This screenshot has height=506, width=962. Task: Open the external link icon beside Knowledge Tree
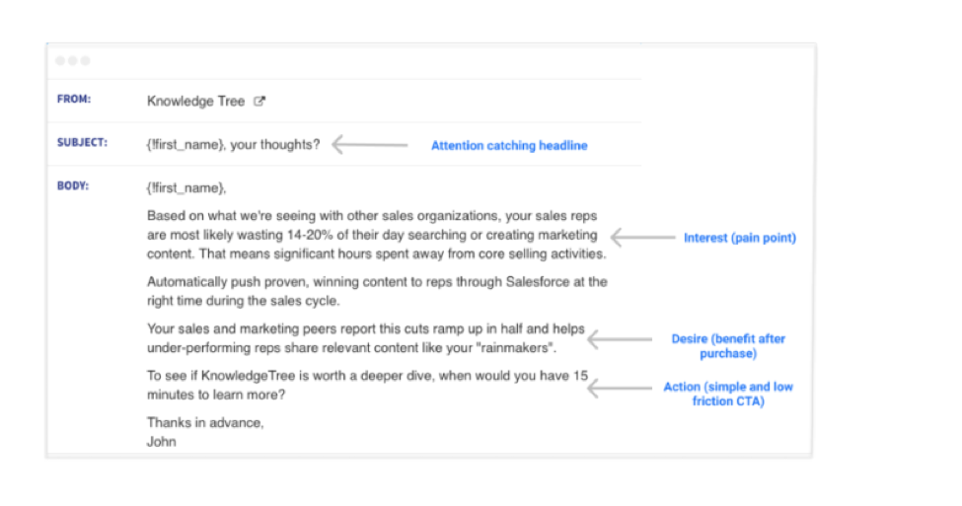pyautogui.click(x=260, y=101)
